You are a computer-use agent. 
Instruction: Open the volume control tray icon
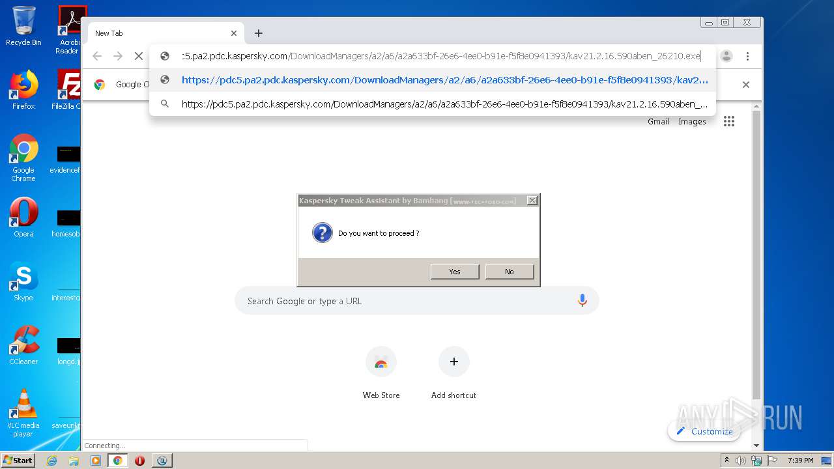741,461
